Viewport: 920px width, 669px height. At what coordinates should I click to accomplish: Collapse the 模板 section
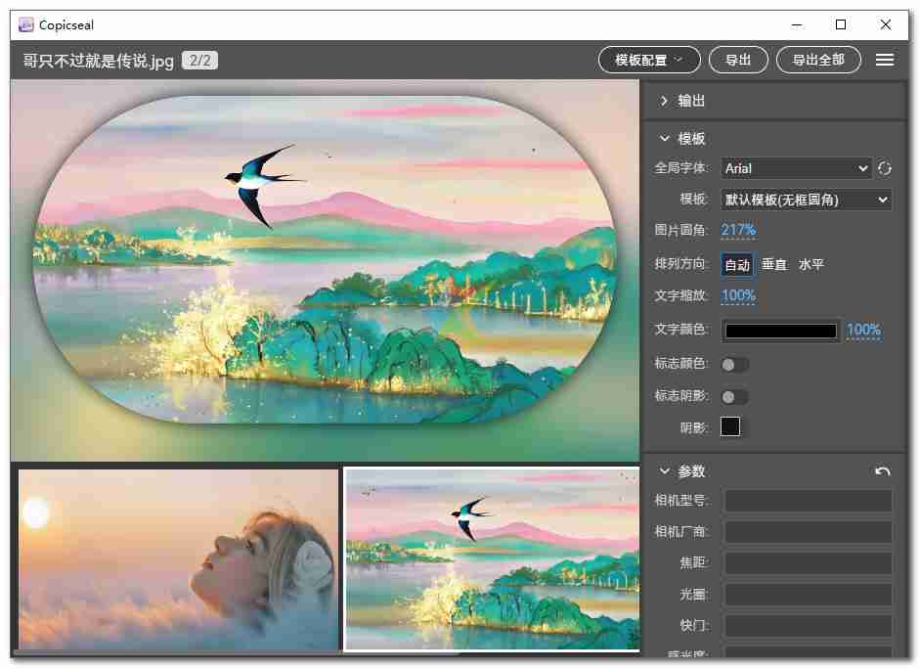pyautogui.click(x=666, y=139)
